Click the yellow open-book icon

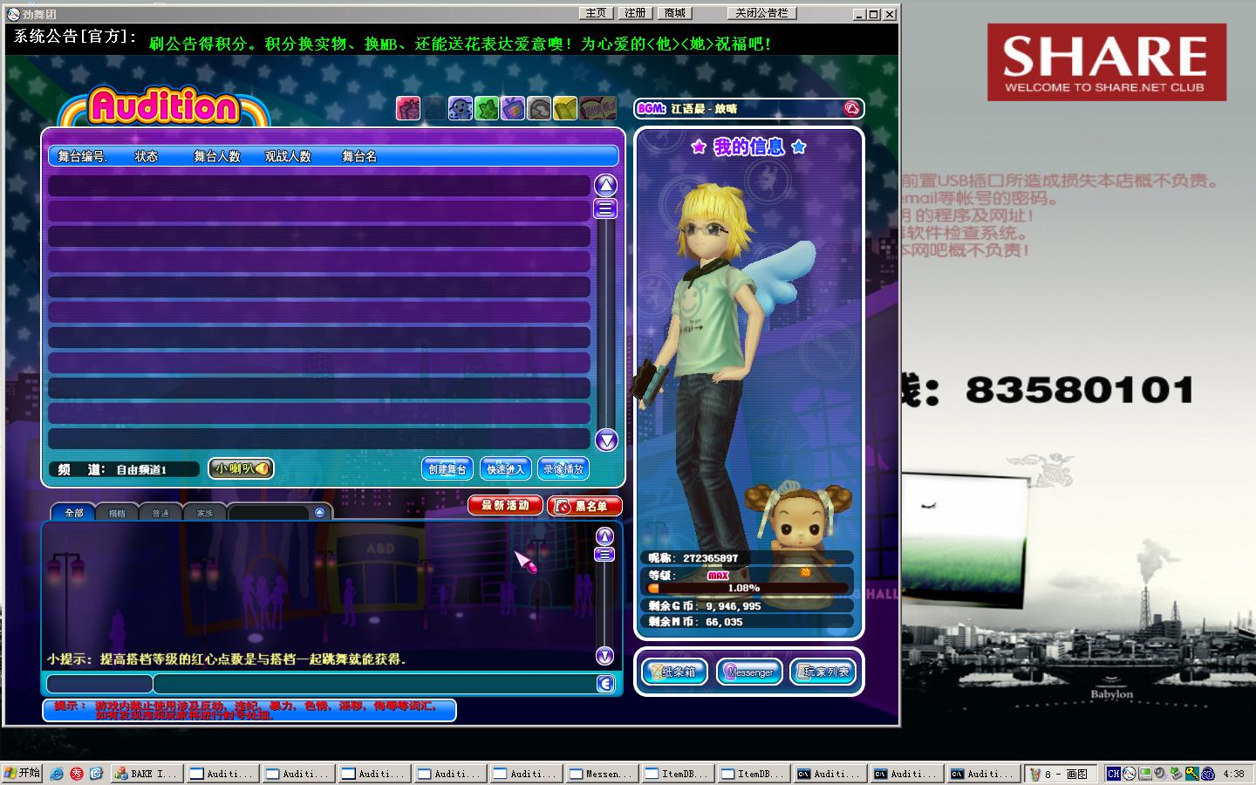565,108
